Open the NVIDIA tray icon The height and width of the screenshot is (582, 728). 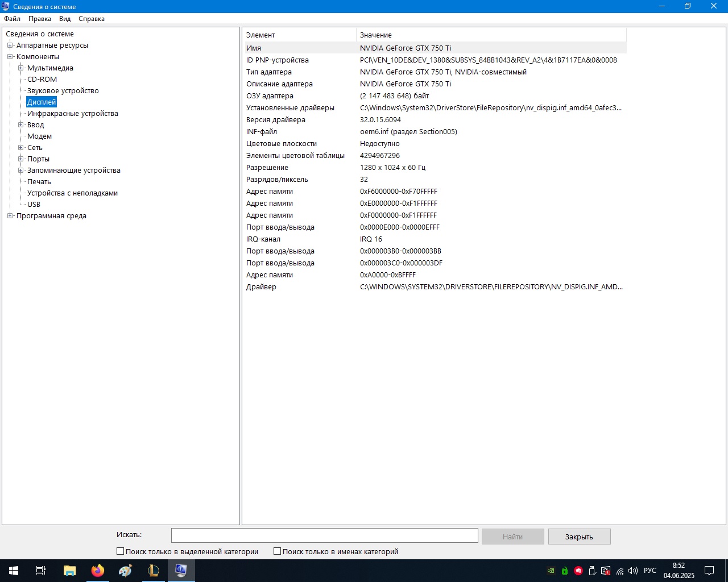point(551,571)
